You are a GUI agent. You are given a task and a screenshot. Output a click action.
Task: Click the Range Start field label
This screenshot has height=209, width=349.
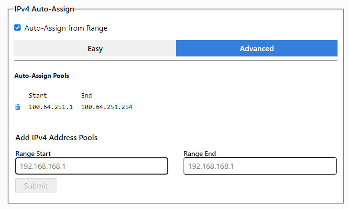coord(33,154)
